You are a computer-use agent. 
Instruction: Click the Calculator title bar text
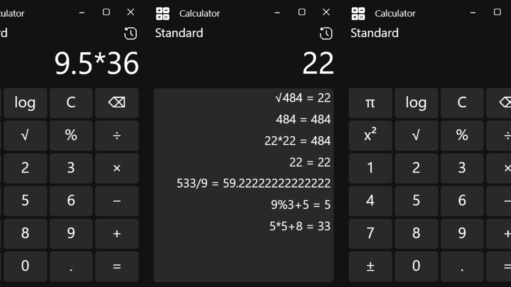click(x=200, y=13)
